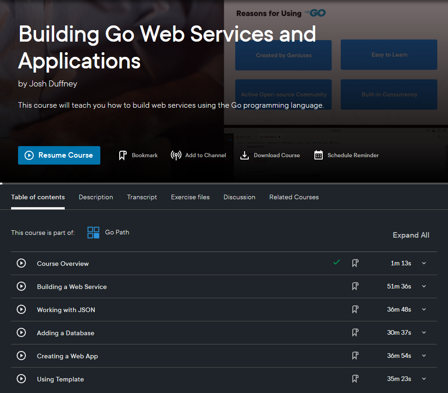This screenshot has height=393, width=448.
Task: Click the Bookmark icon in the course header
Action: point(123,155)
